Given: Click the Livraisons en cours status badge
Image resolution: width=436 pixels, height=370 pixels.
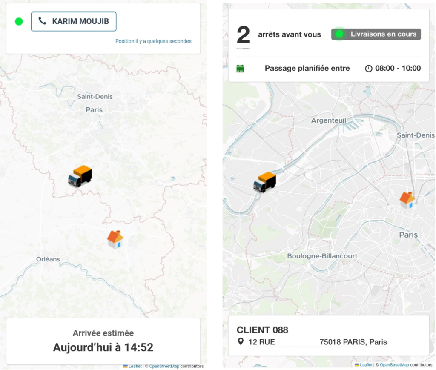Looking at the screenshot, I should (376, 34).
